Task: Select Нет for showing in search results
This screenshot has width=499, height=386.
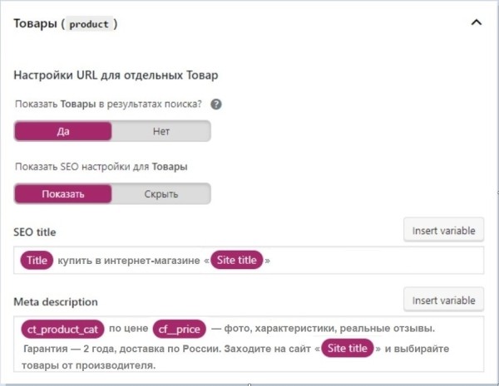Action: click(161, 131)
